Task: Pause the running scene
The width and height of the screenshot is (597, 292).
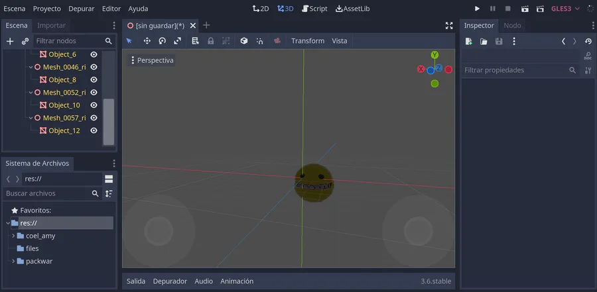Action: (493, 9)
